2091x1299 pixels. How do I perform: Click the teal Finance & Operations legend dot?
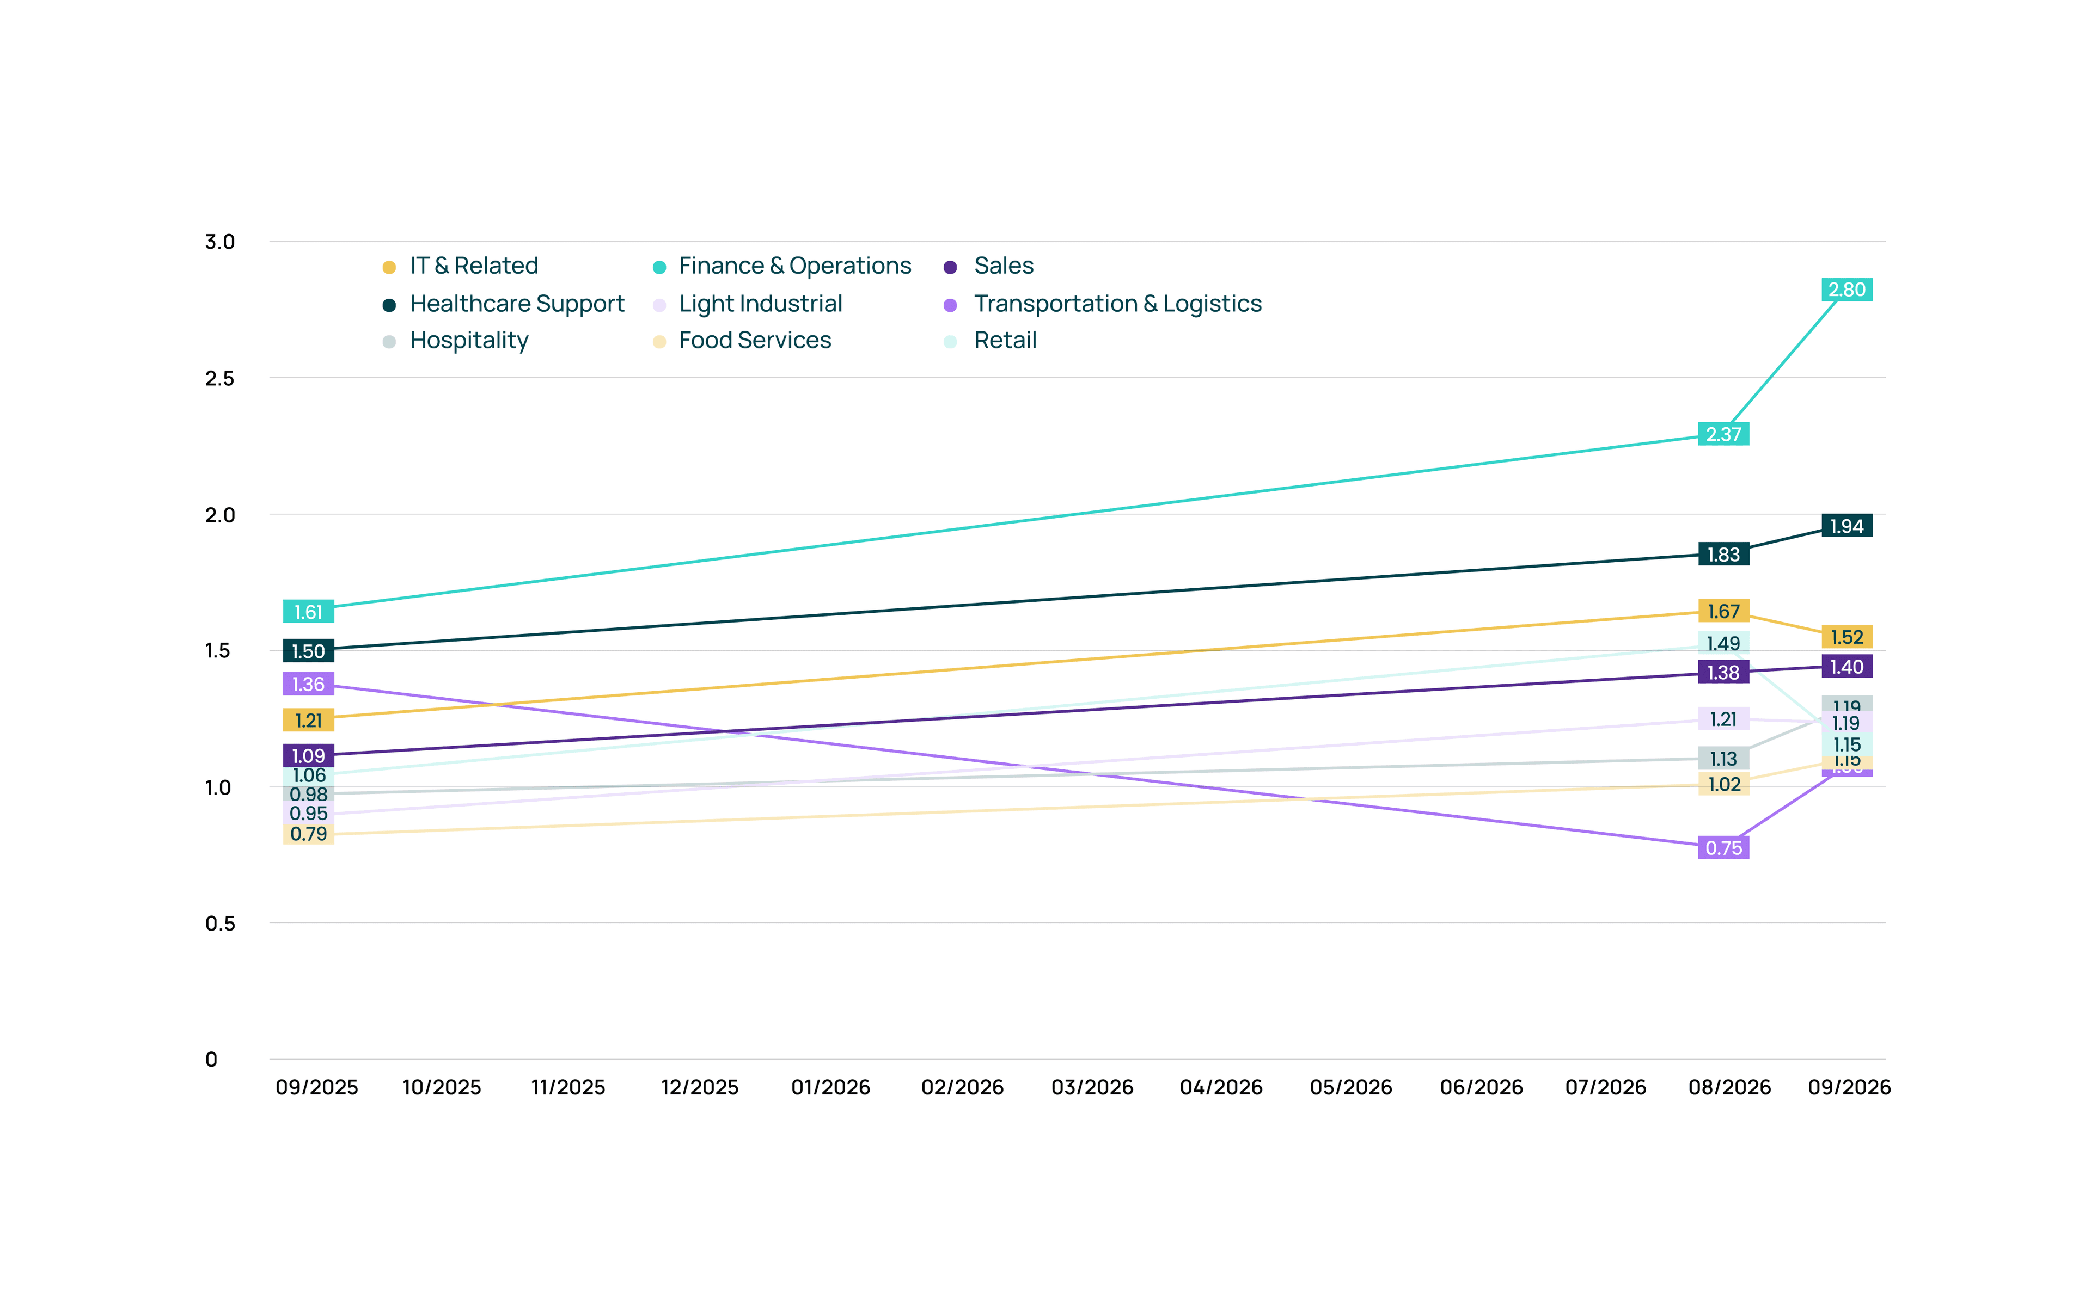coord(659,268)
